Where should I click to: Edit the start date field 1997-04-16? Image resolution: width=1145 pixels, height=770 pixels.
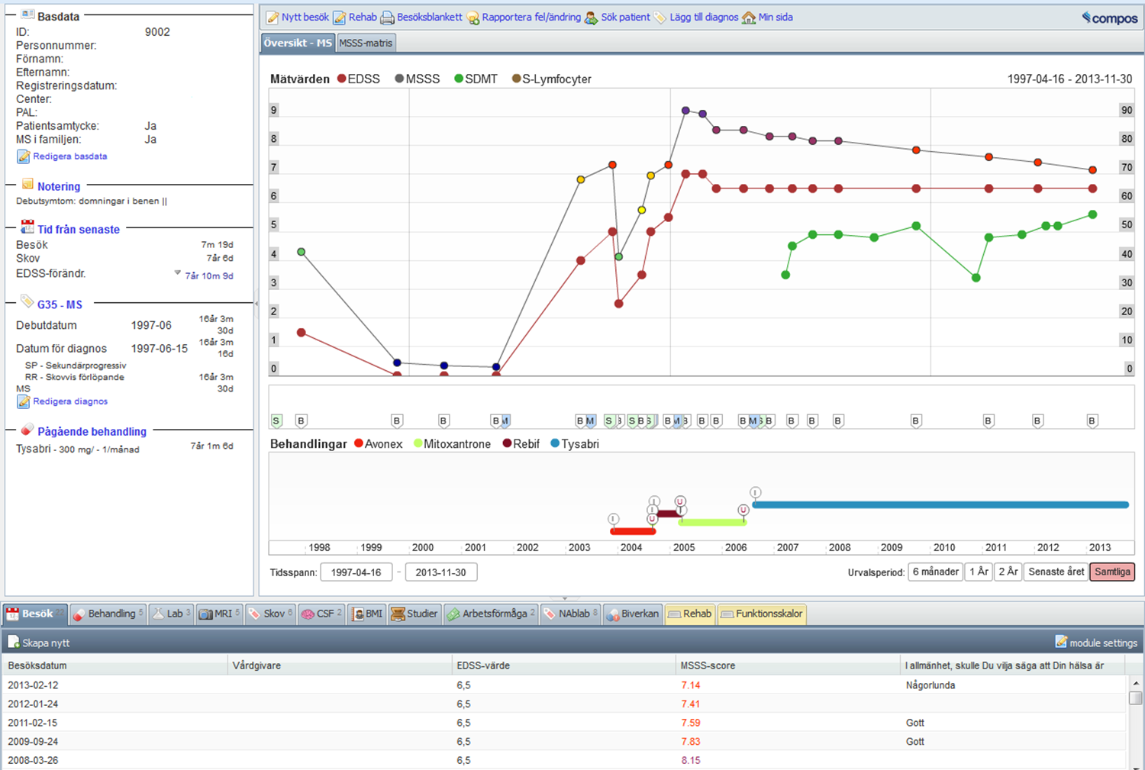coord(356,572)
